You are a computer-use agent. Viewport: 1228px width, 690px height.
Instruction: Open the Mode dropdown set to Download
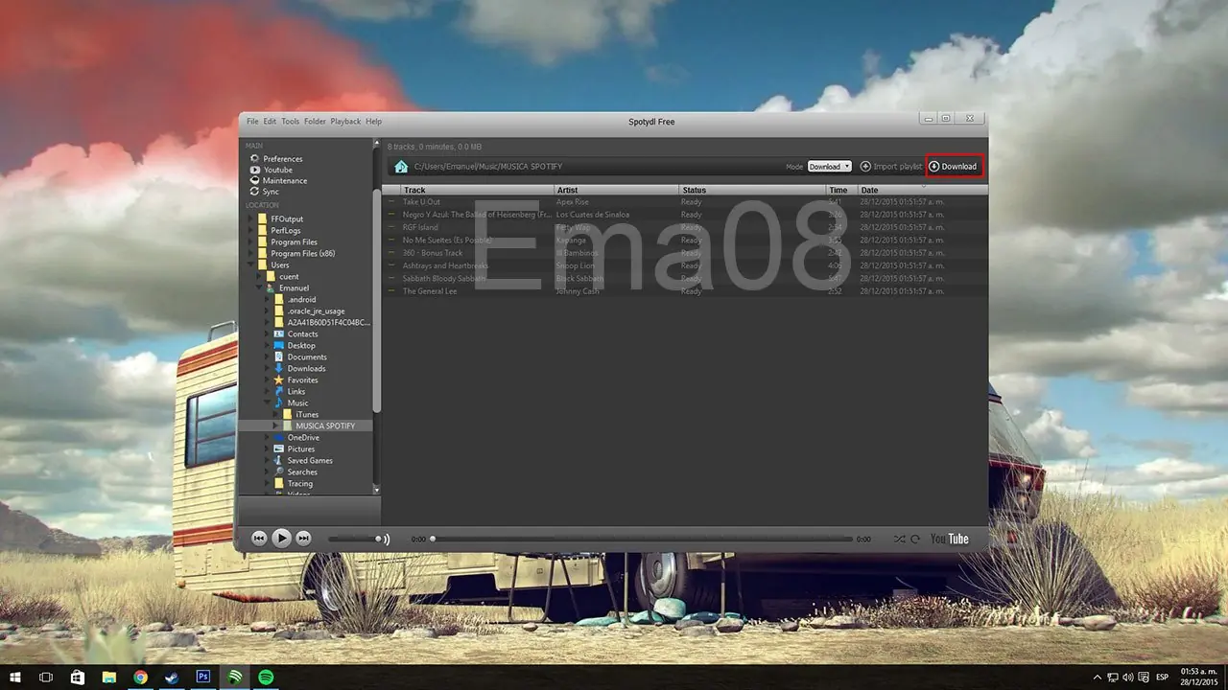pyautogui.click(x=830, y=167)
